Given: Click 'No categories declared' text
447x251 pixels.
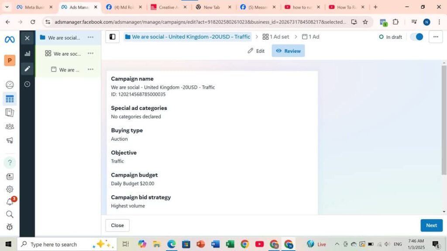Looking at the screenshot, I should point(136,116).
